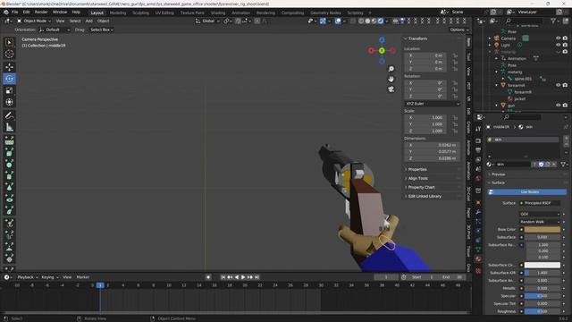Open Output properties tab
Viewport: 572px width, 322px height.
pyautogui.click(x=478, y=150)
